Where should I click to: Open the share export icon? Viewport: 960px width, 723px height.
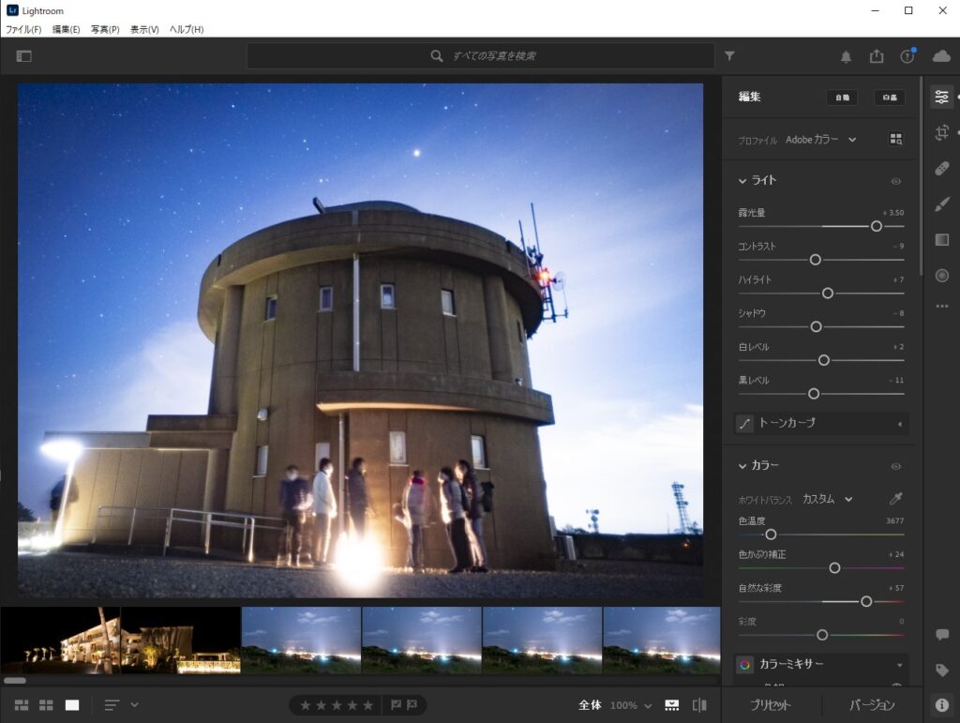(x=877, y=56)
